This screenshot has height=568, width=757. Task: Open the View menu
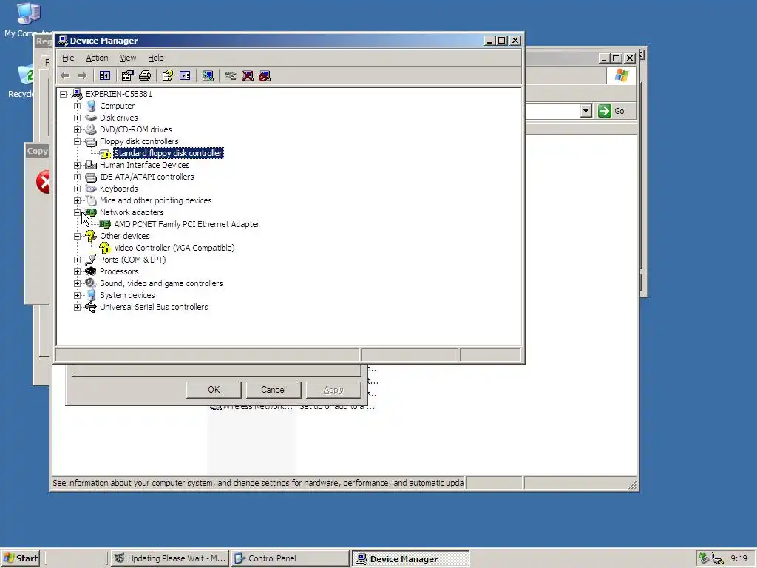(x=128, y=58)
